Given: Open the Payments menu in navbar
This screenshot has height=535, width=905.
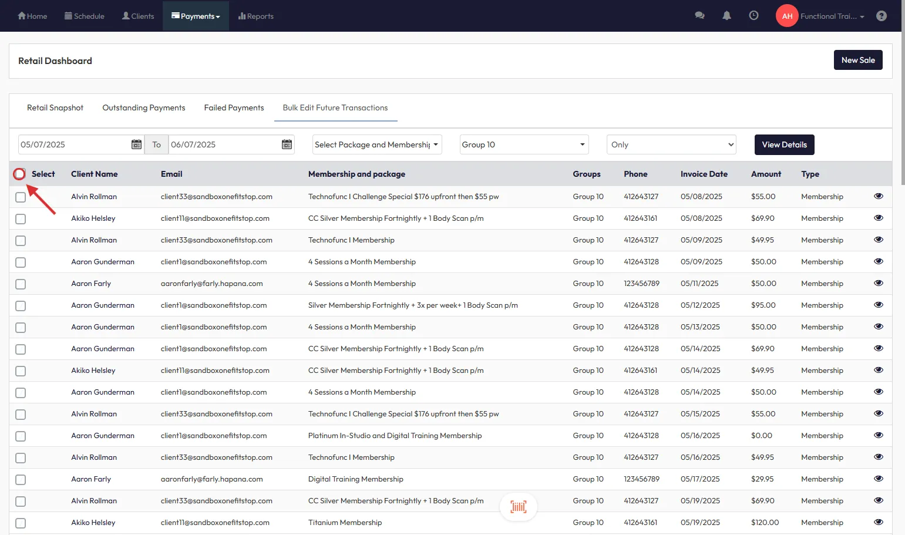Looking at the screenshot, I should [x=196, y=16].
